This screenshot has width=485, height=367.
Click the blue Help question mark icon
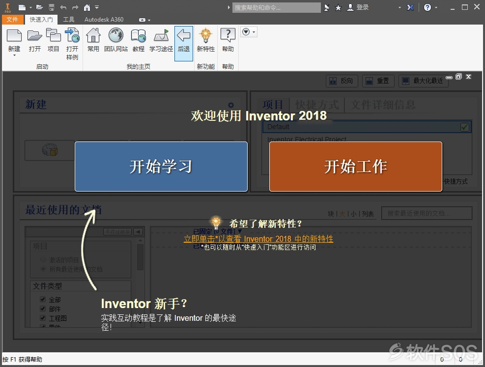428,7
